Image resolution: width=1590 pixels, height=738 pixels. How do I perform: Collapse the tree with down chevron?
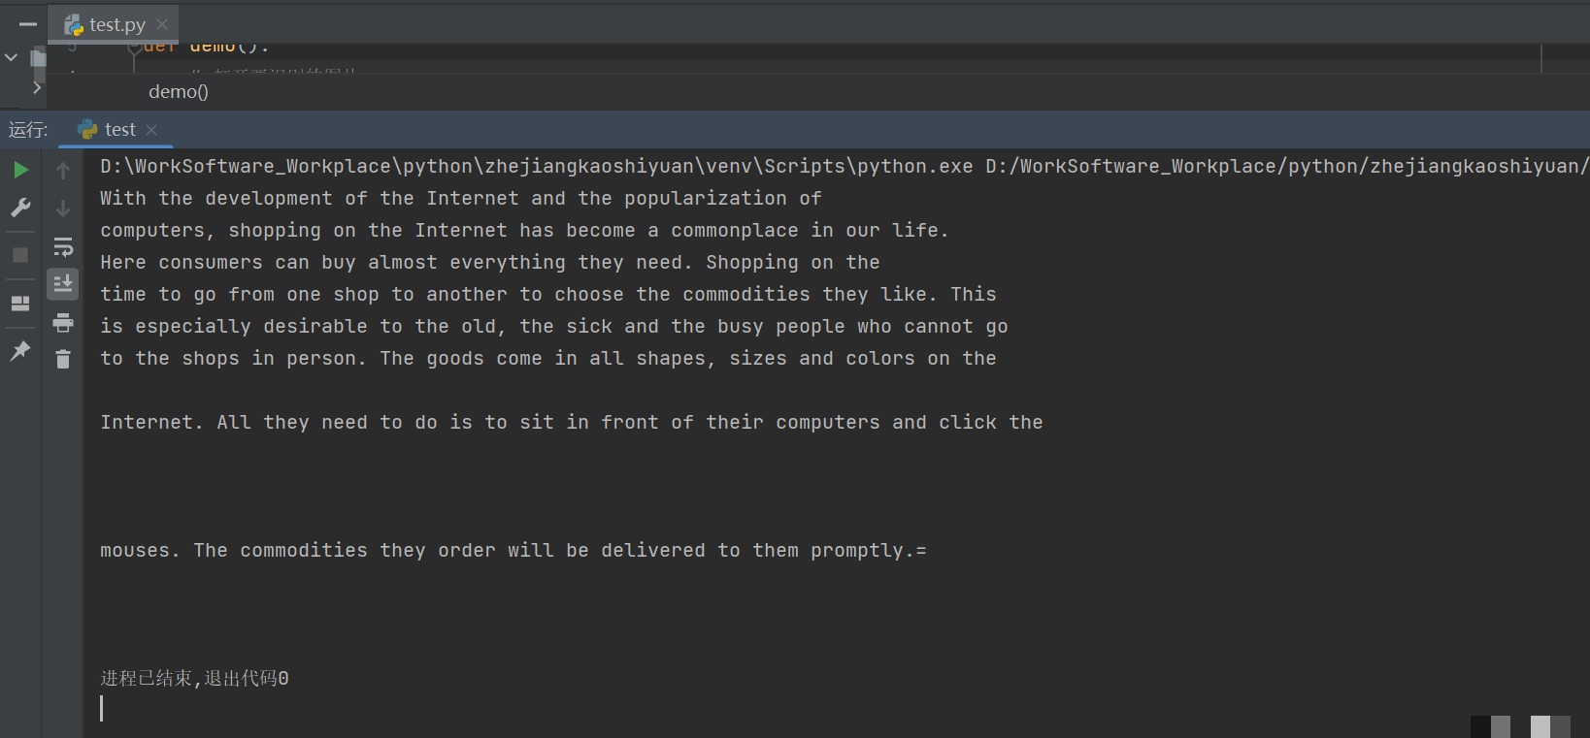coord(12,57)
